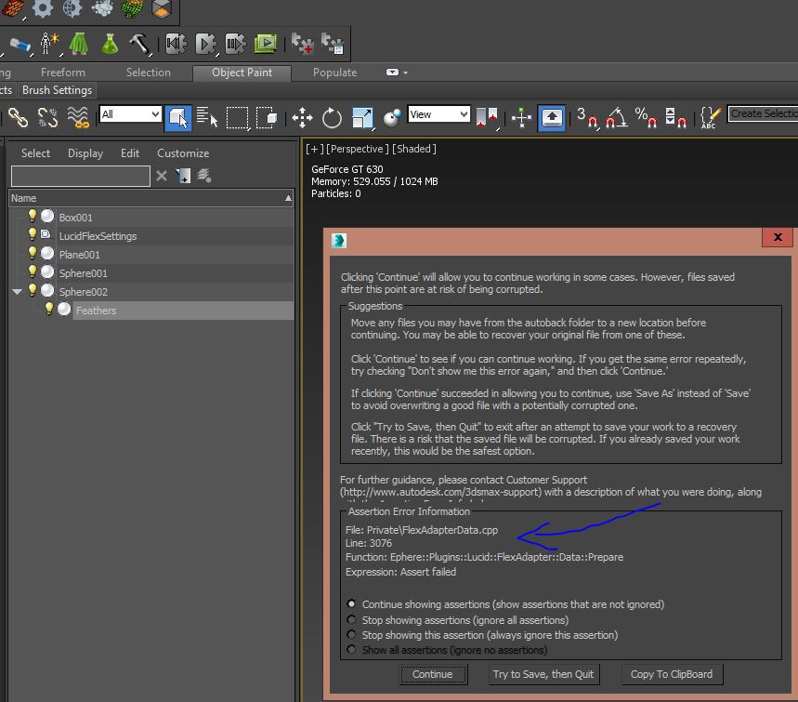Switch to the Populate ribbon tab
Viewport: 798px width, 702px height.
coord(334,73)
